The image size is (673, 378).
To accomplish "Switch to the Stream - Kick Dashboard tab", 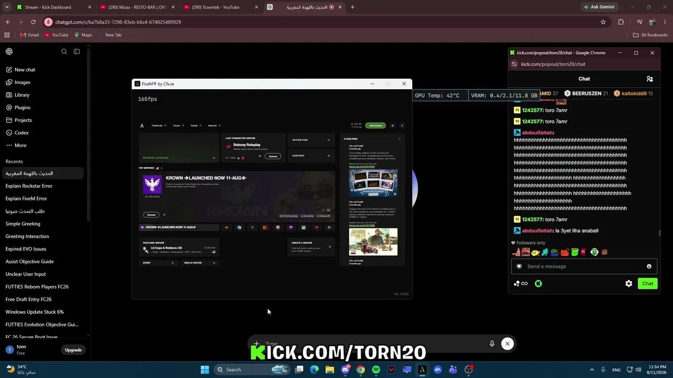I will 54,7.
